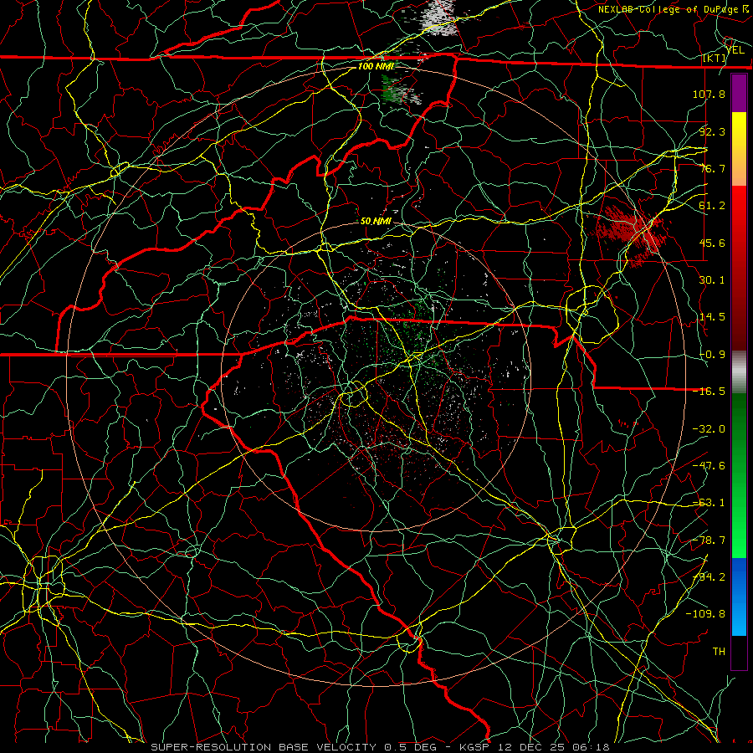Pick the blue segment of the velocity scale

point(739,597)
